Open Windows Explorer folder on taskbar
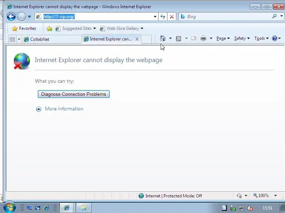The width and height of the screenshot is (285, 213). [83, 208]
